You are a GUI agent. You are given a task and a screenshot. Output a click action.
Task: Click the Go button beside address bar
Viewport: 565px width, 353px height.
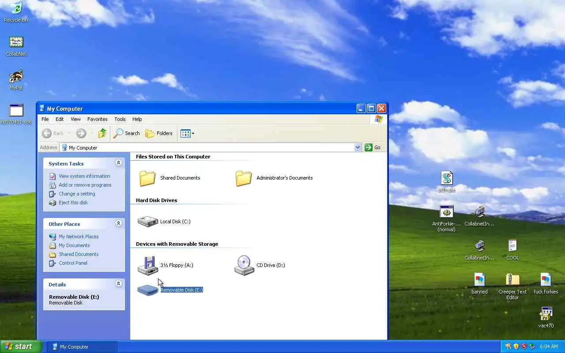373,147
